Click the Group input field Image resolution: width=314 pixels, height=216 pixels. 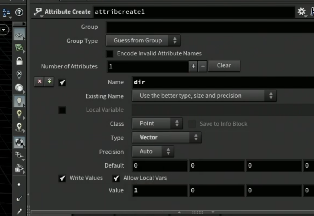click(x=210, y=27)
